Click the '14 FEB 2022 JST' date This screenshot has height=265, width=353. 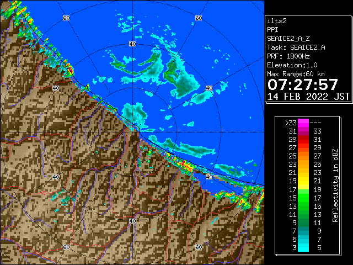[x=308, y=97]
